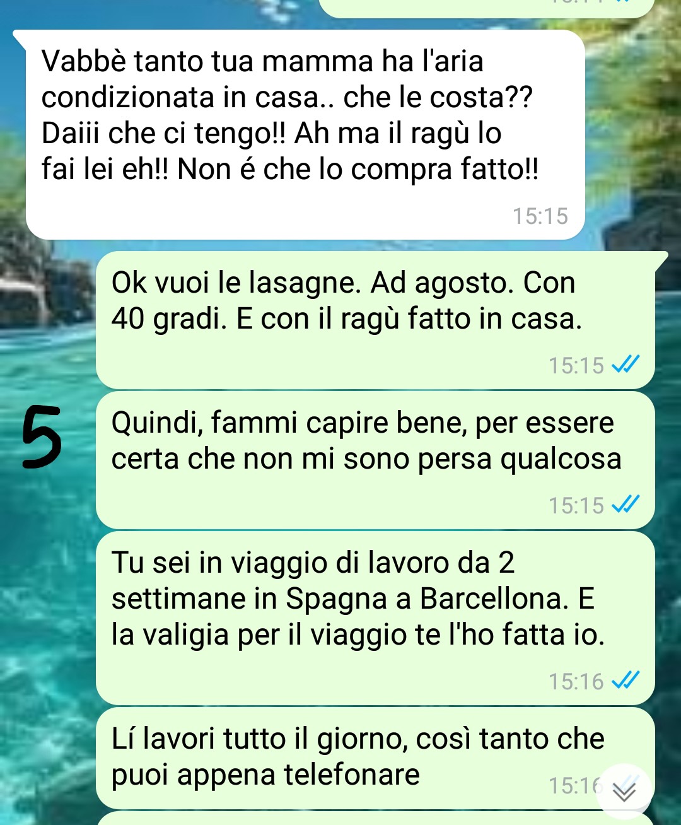681x825 pixels.
Task: Select message 'Quindi, fammi capire bene'
Action: 375,460
